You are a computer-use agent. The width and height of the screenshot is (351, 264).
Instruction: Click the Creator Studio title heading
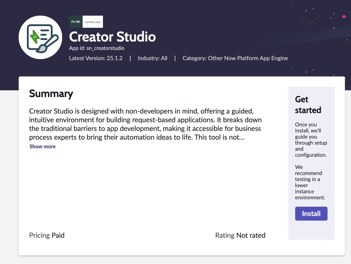112,37
